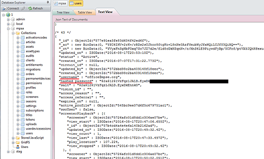The width and height of the screenshot is (264, 159).
Task: Pin the Database Explorer panel
Action: (48, 2)
